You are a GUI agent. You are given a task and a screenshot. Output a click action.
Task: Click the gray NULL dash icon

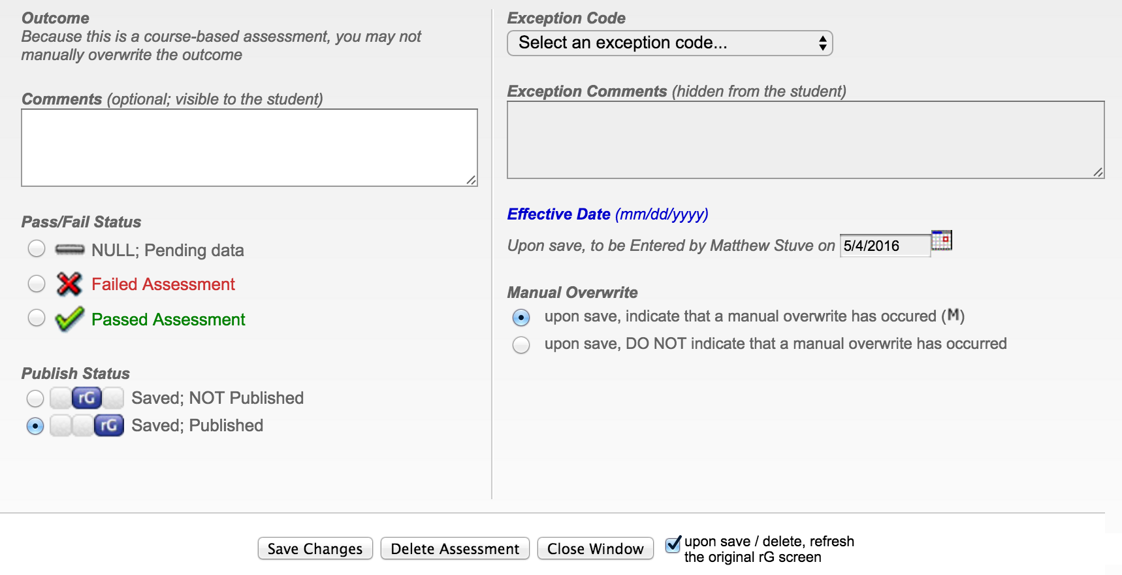click(x=69, y=250)
